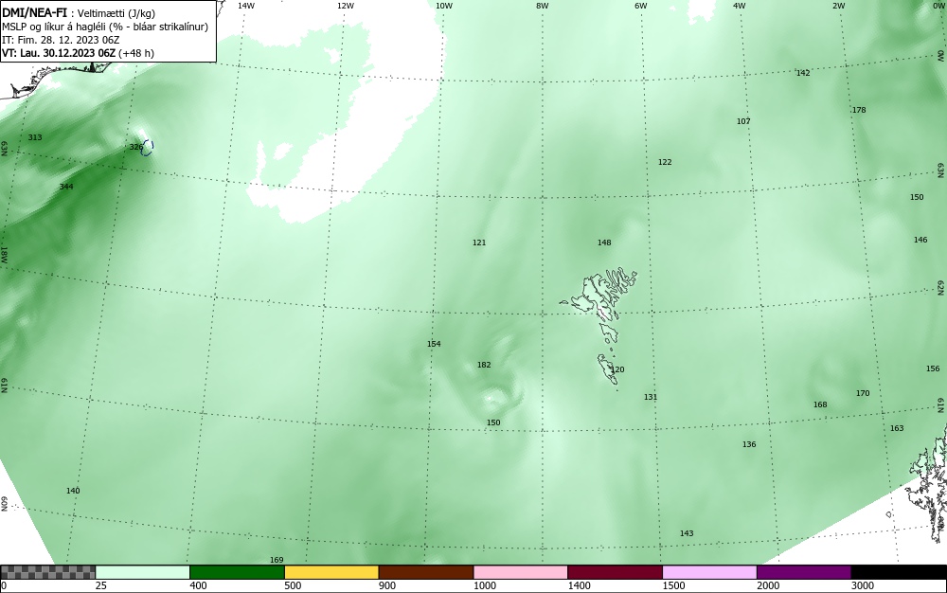
Task: Click the 1400 legend scale label
Action: [580, 585]
